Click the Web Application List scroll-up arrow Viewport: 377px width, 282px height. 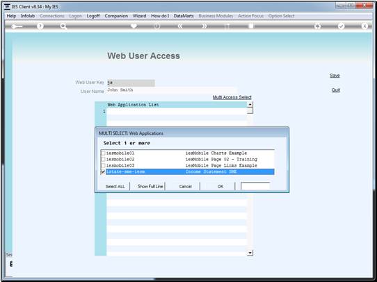point(250,104)
